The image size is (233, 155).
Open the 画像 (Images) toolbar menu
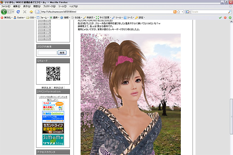(x=54, y=17)
